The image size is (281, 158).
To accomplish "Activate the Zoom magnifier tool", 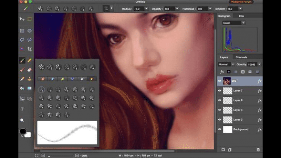I will tap(22, 120).
